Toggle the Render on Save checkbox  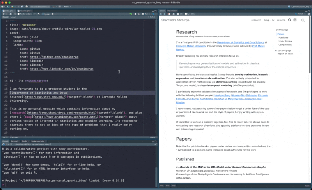pyautogui.click(x=18, y=14)
